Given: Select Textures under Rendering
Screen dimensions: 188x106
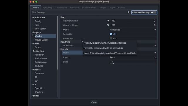Looking at the screenshot, I should [x=39, y=66].
